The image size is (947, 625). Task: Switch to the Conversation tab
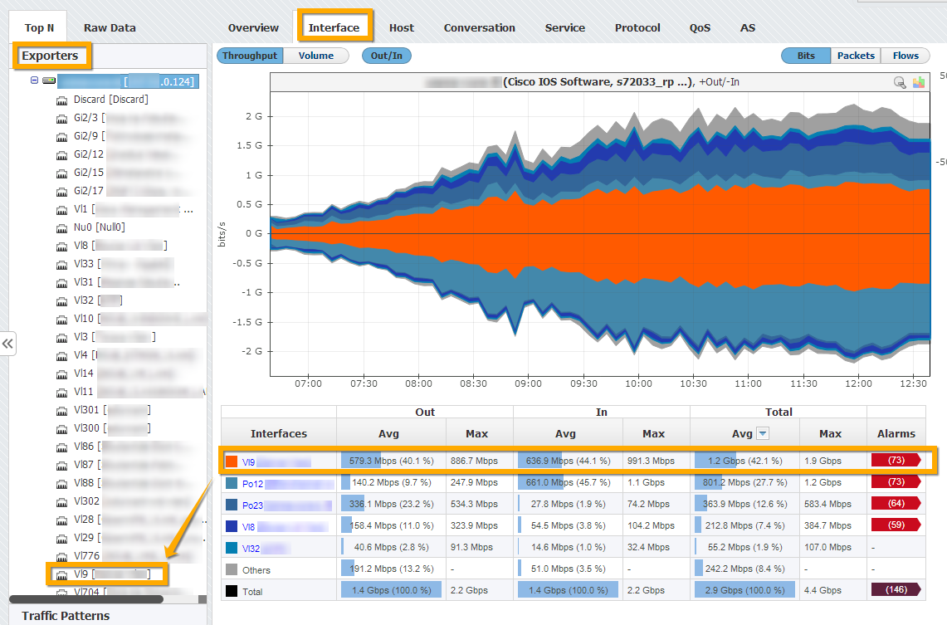point(480,27)
